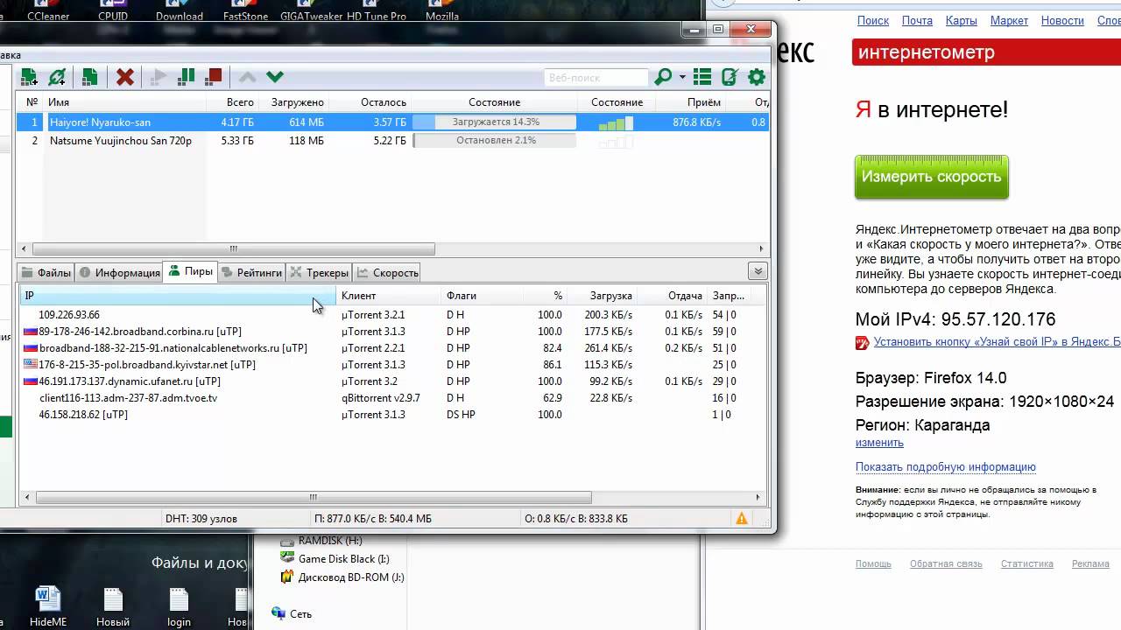This screenshot has width=1121, height=630.
Task: Open the Обратная связь footer link
Action: 946,564
